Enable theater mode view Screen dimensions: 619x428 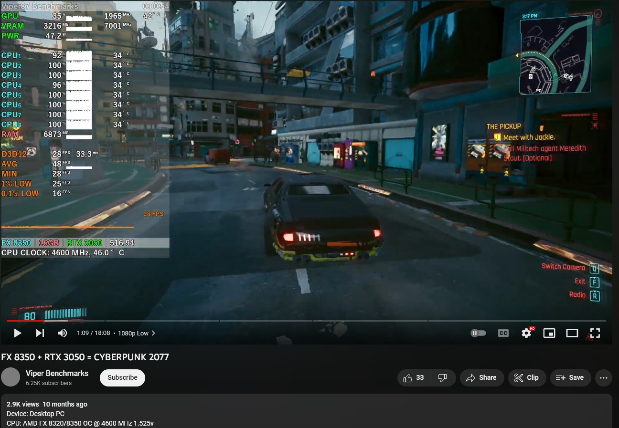coord(572,333)
